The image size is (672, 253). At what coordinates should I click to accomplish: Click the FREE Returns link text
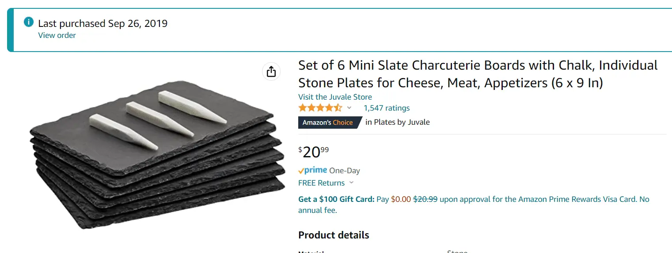322,183
